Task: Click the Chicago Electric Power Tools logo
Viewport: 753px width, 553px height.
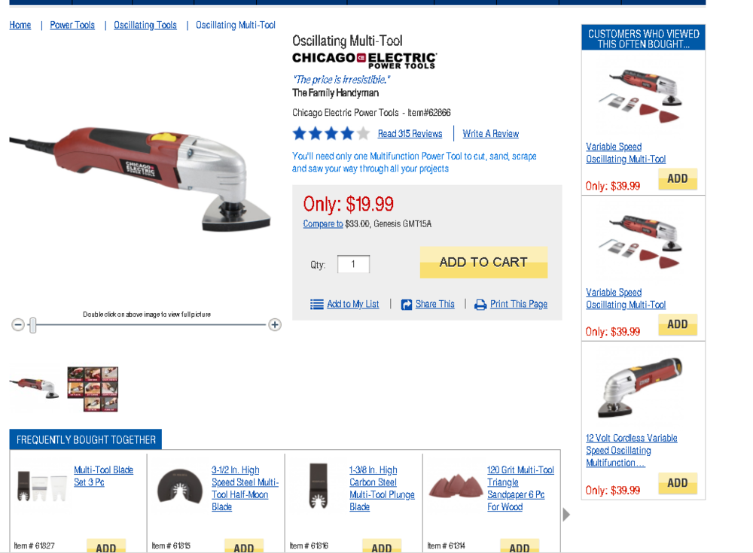Action: pyautogui.click(x=364, y=60)
